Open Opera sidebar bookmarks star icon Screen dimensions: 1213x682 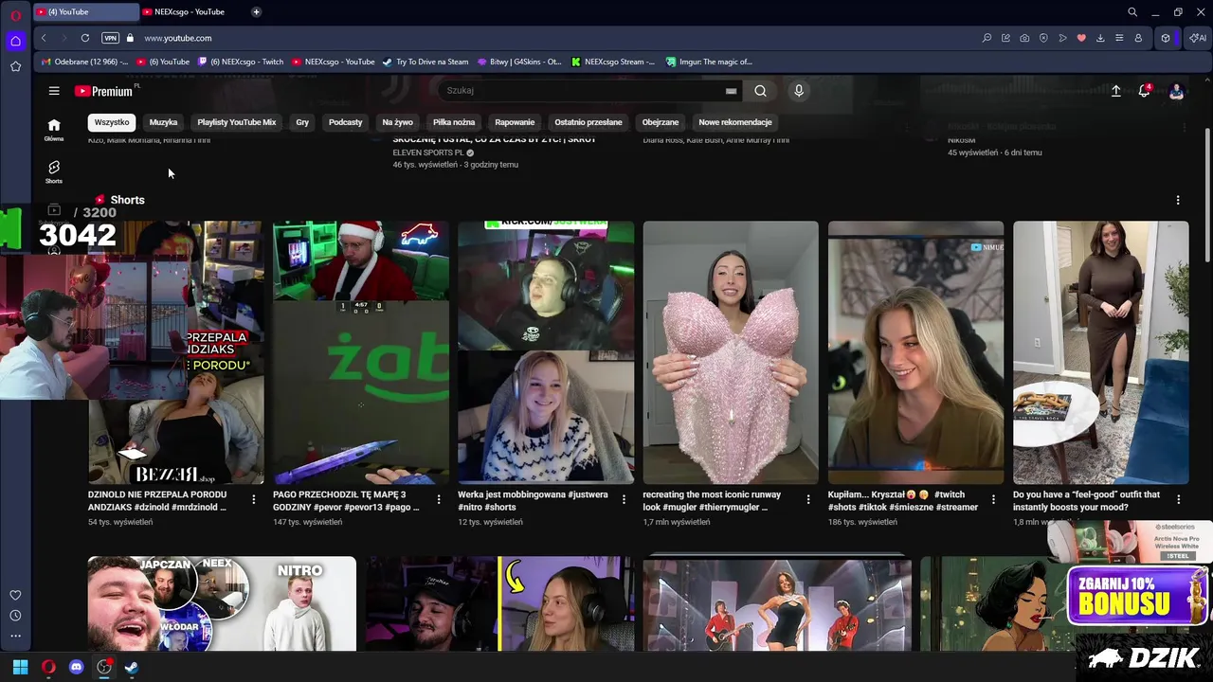[15, 66]
